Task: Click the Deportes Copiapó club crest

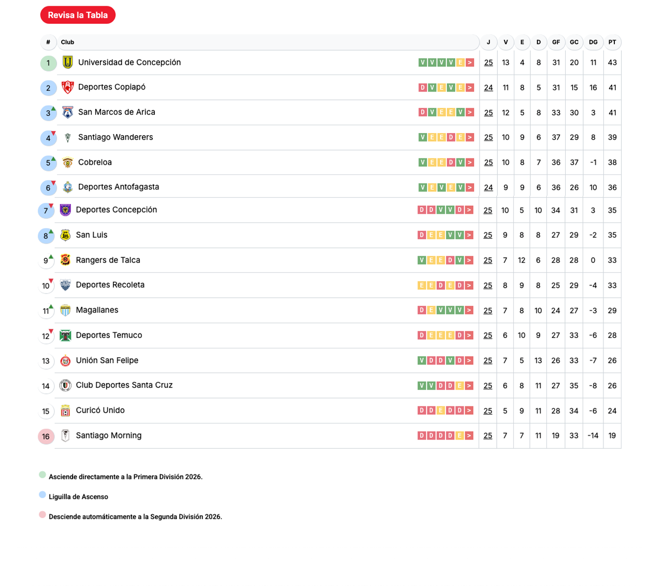Action: [67, 87]
